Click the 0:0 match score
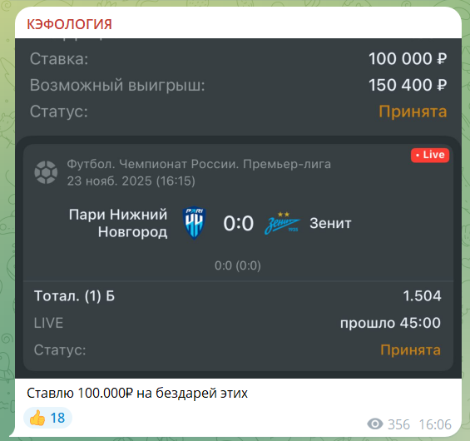The image size is (470, 441). [238, 223]
